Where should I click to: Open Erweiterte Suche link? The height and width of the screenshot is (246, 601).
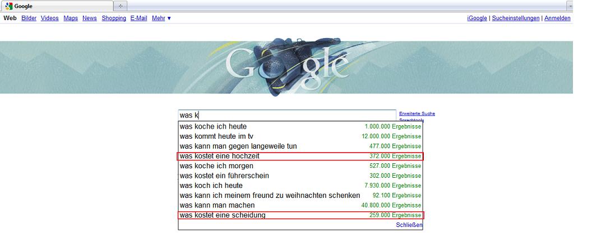pos(417,114)
